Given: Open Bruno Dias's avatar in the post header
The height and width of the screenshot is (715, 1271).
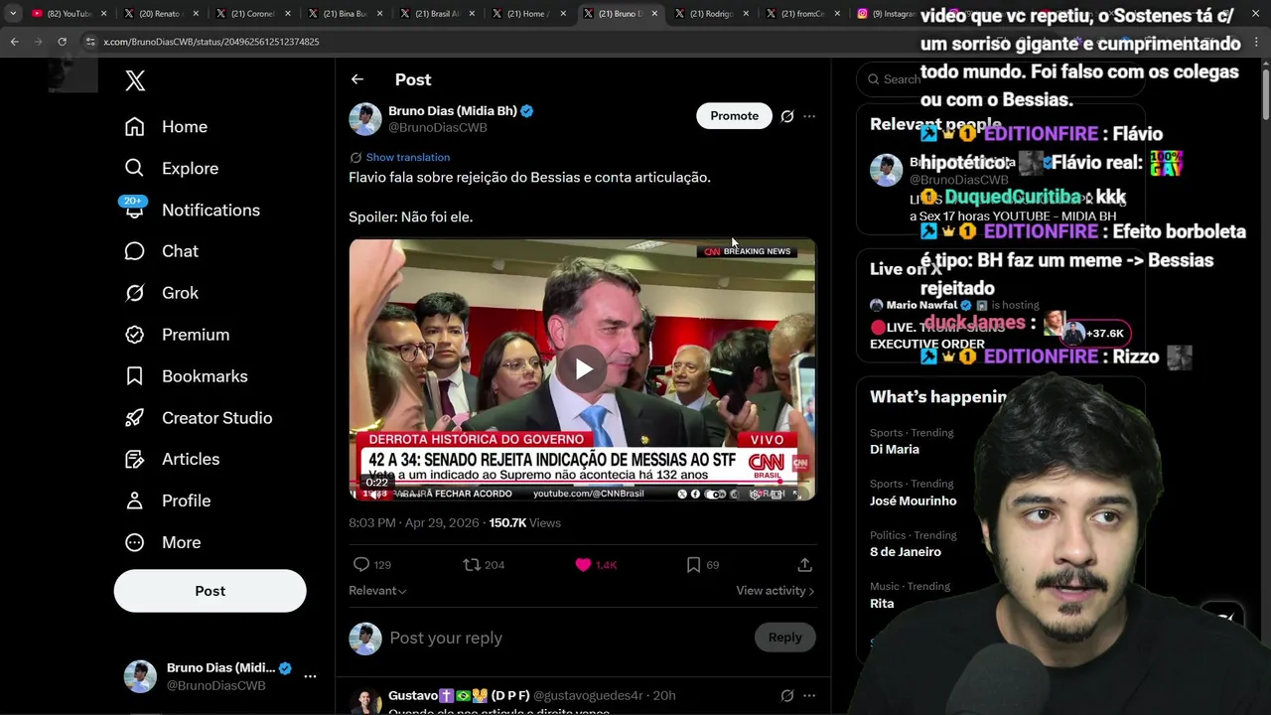Looking at the screenshot, I should (x=365, y=119).
